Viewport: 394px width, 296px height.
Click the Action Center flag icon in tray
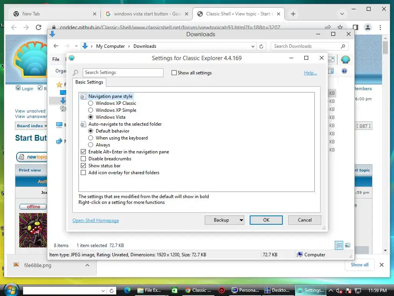click(349, 291)
